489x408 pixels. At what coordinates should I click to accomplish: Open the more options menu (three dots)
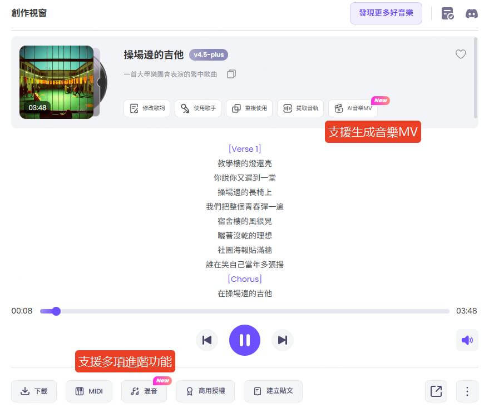(x=467, y=391)
